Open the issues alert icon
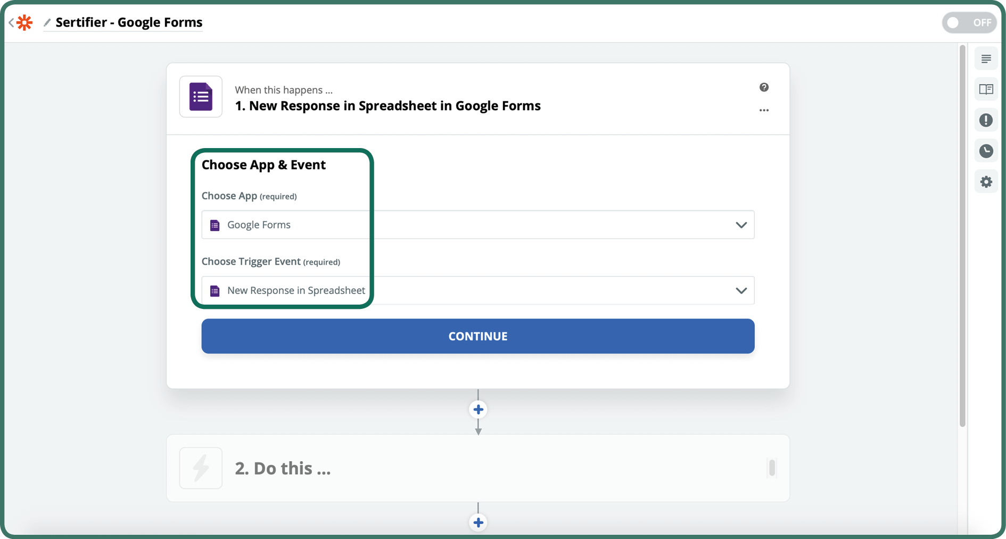This screenshot has width=1006, height=539. (x=986, y=120)
